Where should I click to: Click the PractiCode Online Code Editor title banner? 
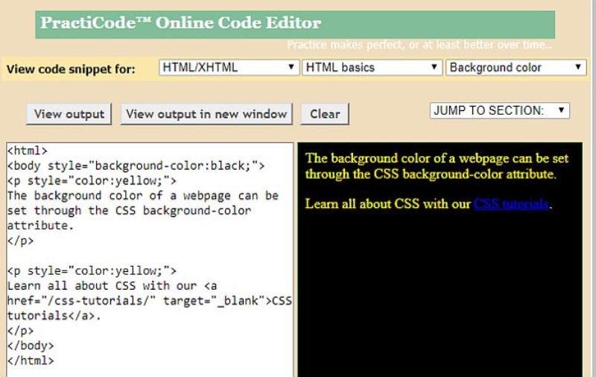point(181,23)
